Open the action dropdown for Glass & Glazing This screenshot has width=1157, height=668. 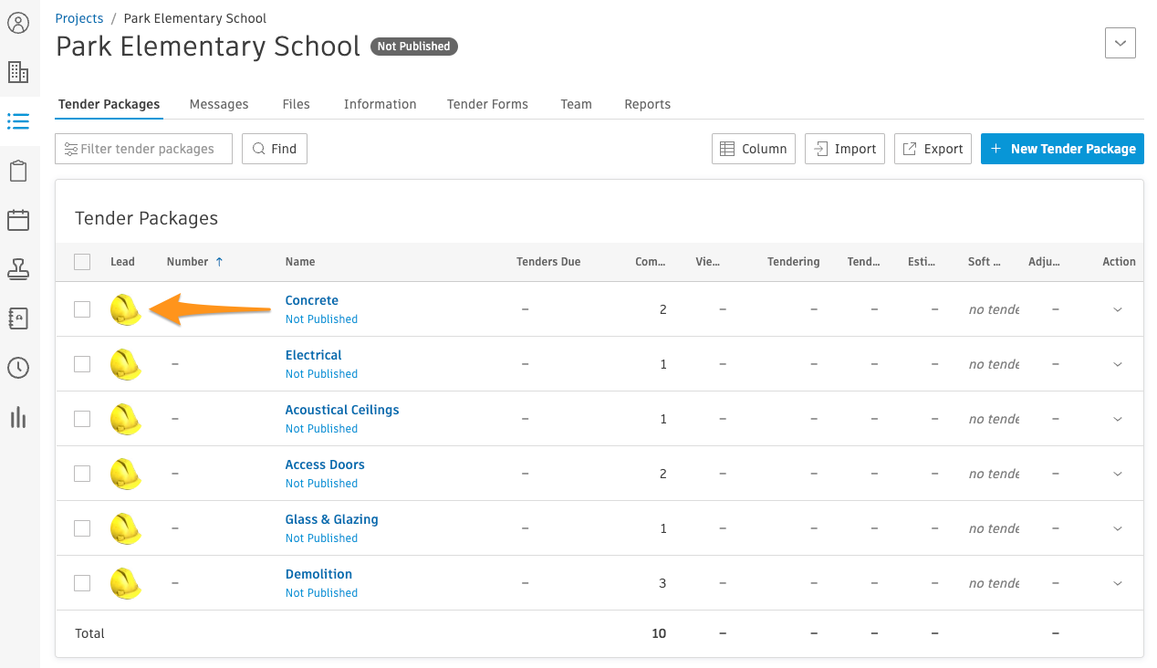click(x=1118, y=529)
